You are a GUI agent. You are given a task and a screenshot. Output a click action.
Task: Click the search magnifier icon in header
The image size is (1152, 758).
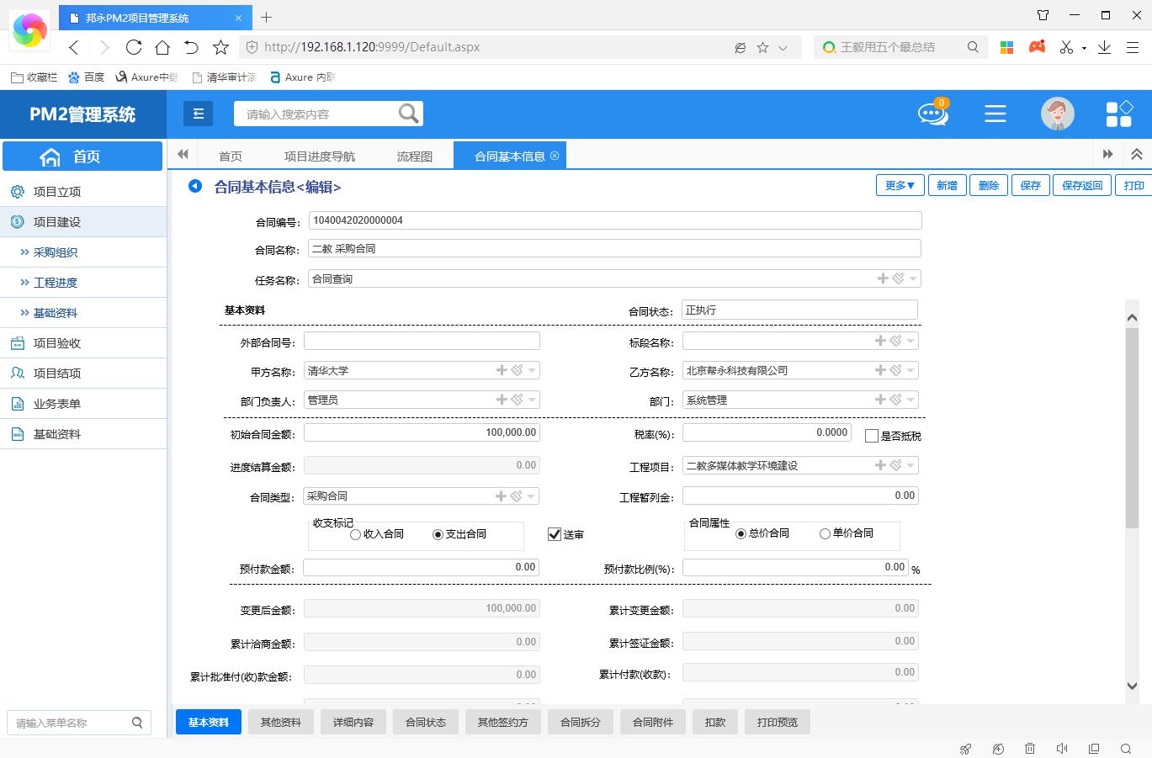coord(408,114)
